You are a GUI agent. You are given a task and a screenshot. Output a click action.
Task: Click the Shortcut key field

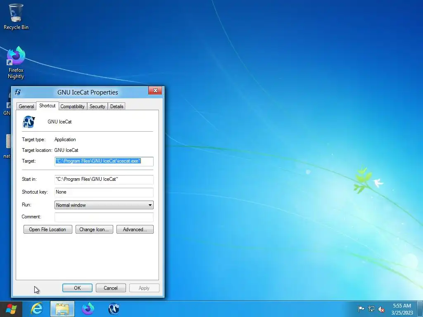[104, 192]
